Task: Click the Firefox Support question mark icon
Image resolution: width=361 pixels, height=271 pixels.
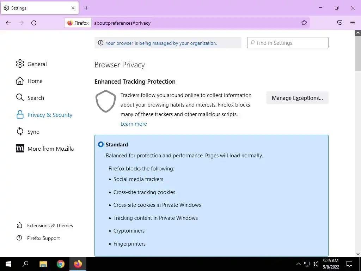Action: [19, 238]
